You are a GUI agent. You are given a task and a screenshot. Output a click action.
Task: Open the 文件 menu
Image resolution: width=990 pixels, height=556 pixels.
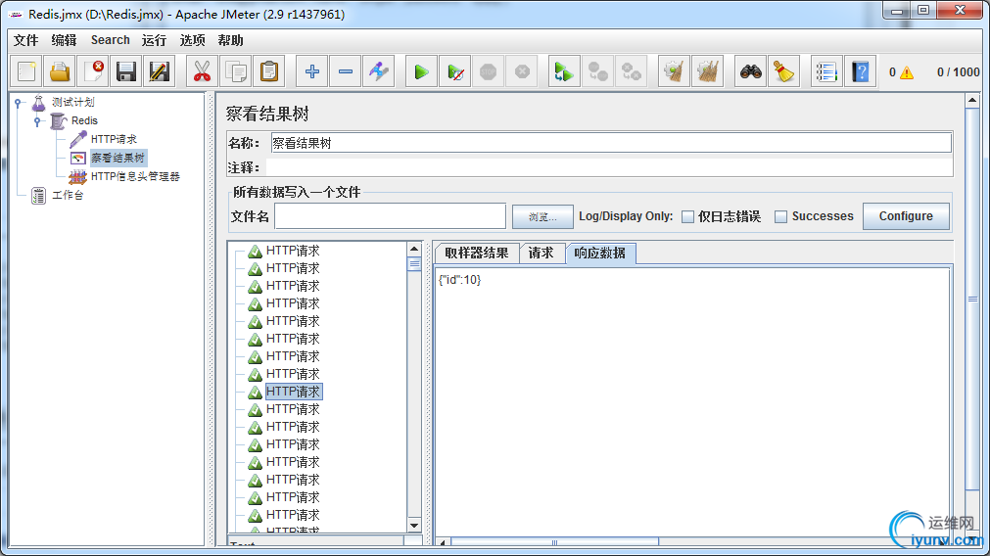pos(25,40)
